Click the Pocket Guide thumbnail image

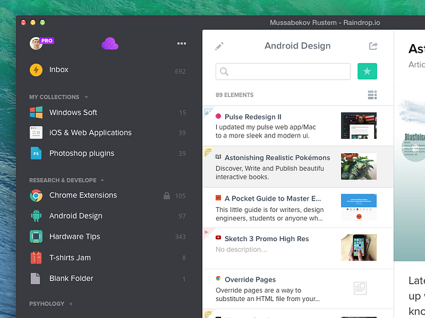pyautogui.click(x=359, y=207)
